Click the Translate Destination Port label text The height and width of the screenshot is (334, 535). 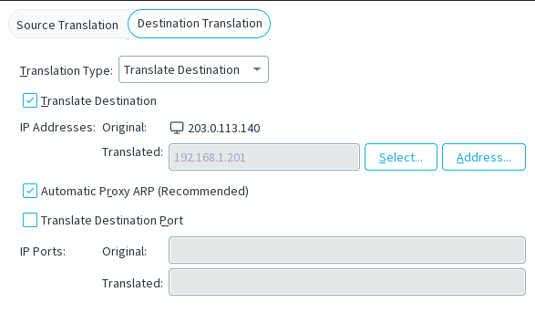click(x=112, y=221)
